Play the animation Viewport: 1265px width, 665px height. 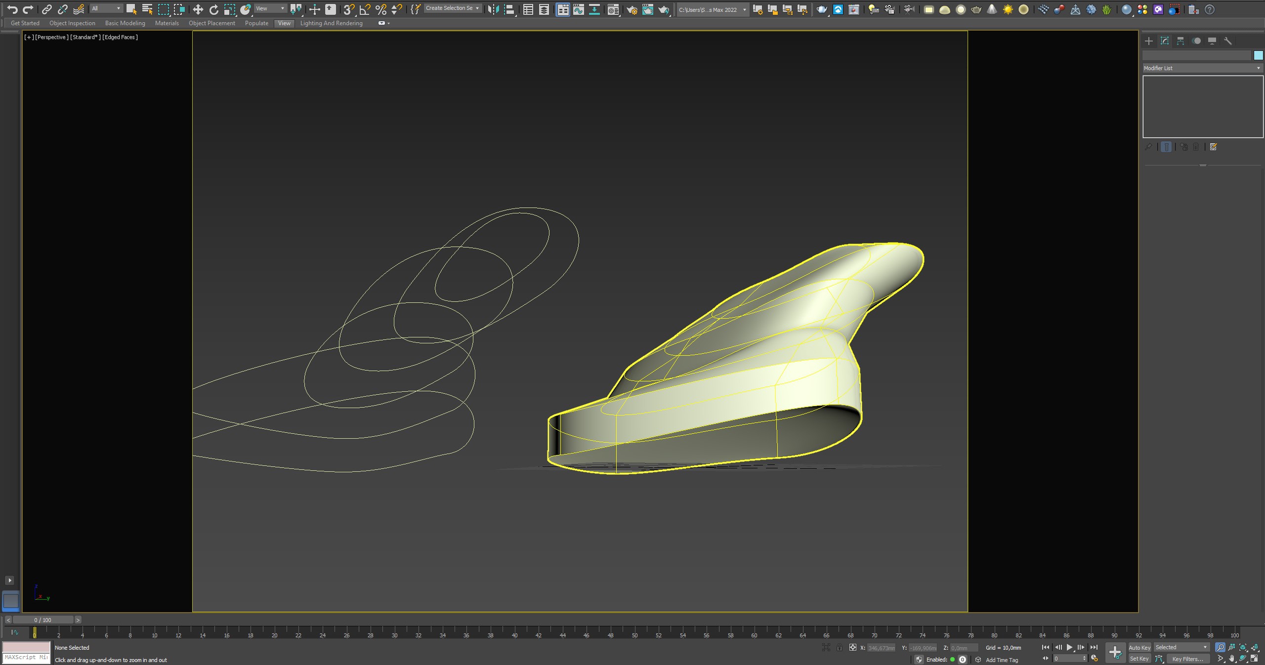point(1069,647)
